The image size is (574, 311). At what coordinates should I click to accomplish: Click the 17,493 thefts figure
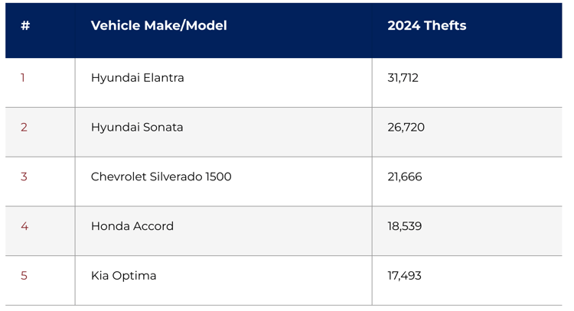[x=404, y=276]
